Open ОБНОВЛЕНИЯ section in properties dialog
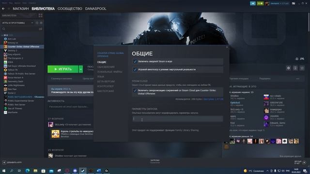Screen dimensions: 310x174 [106, 67]
